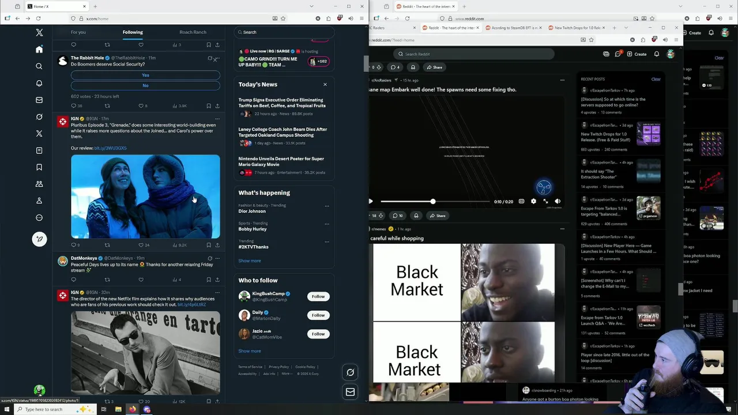This screenshot has height=415, width=738.
Task: Open the floating Grok button at bottom right of X
Action: [350, 372]
